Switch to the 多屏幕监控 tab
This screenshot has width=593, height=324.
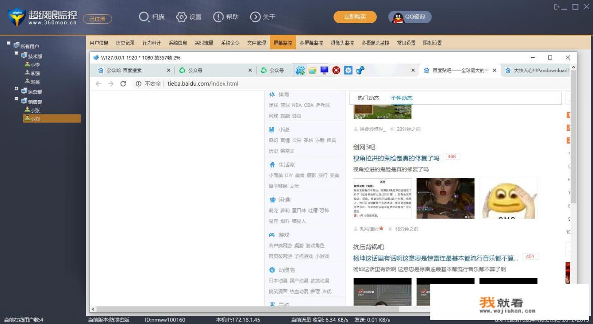pos(311,43)
